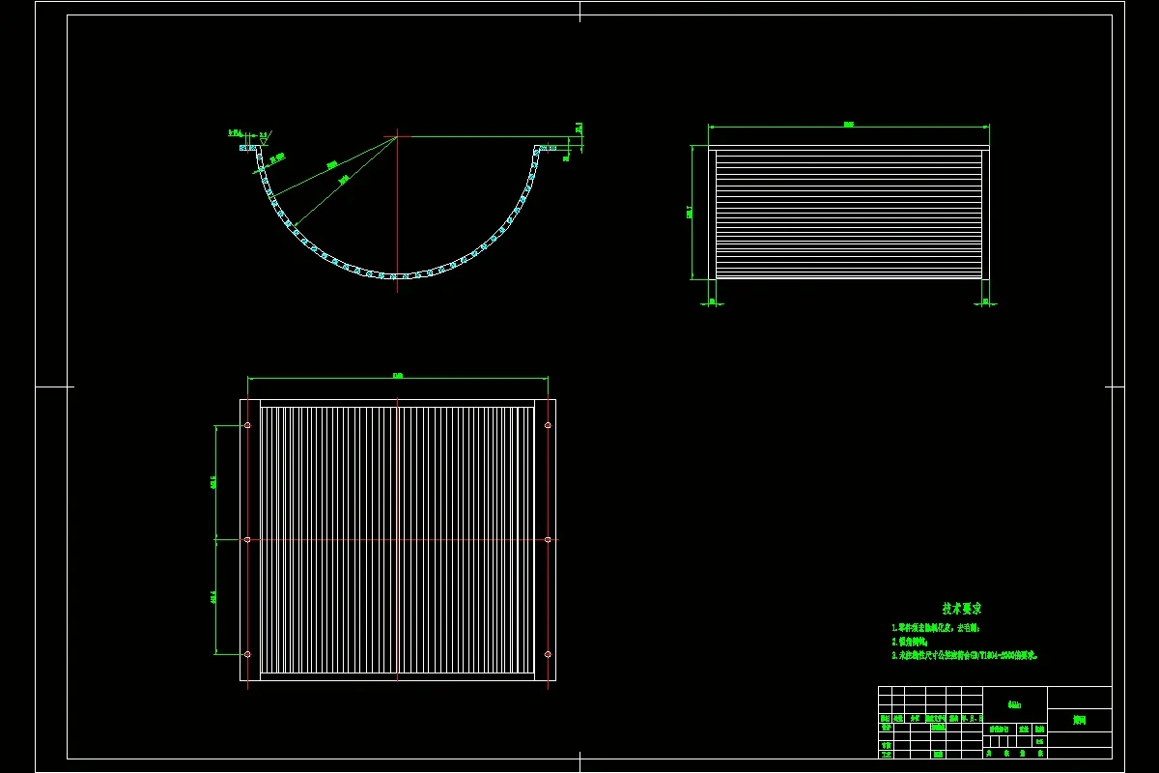Select the semicircular screen arc at its lowest point
The image size is (1159, 773).
[397, 277]
